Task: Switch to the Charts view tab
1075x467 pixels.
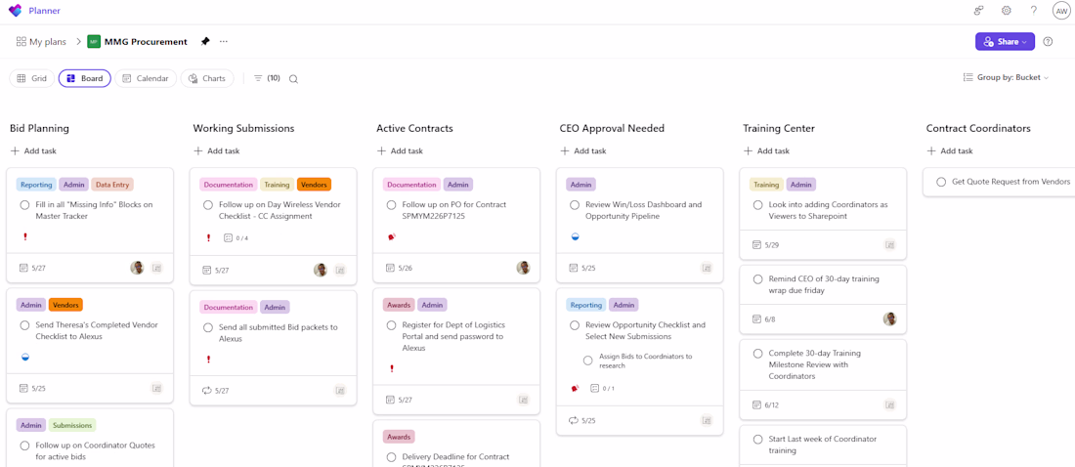Action: click(207, 78)
